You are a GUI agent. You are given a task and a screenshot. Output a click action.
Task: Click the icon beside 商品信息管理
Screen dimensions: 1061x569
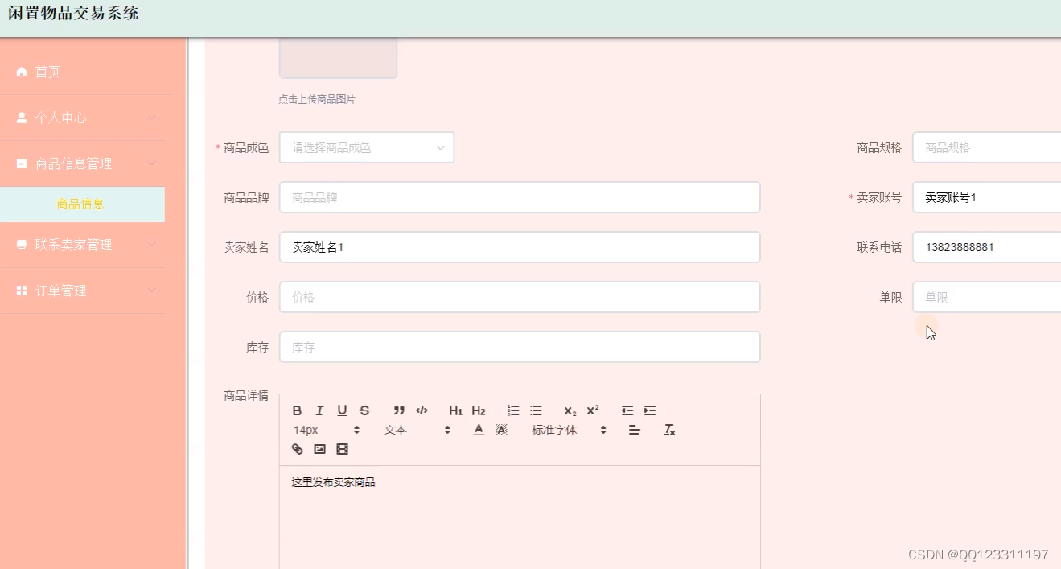click(22, 163)
